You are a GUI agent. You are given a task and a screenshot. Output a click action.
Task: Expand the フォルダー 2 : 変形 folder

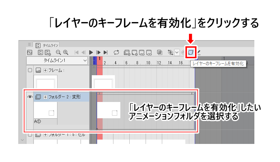click(x=46, y=97)
